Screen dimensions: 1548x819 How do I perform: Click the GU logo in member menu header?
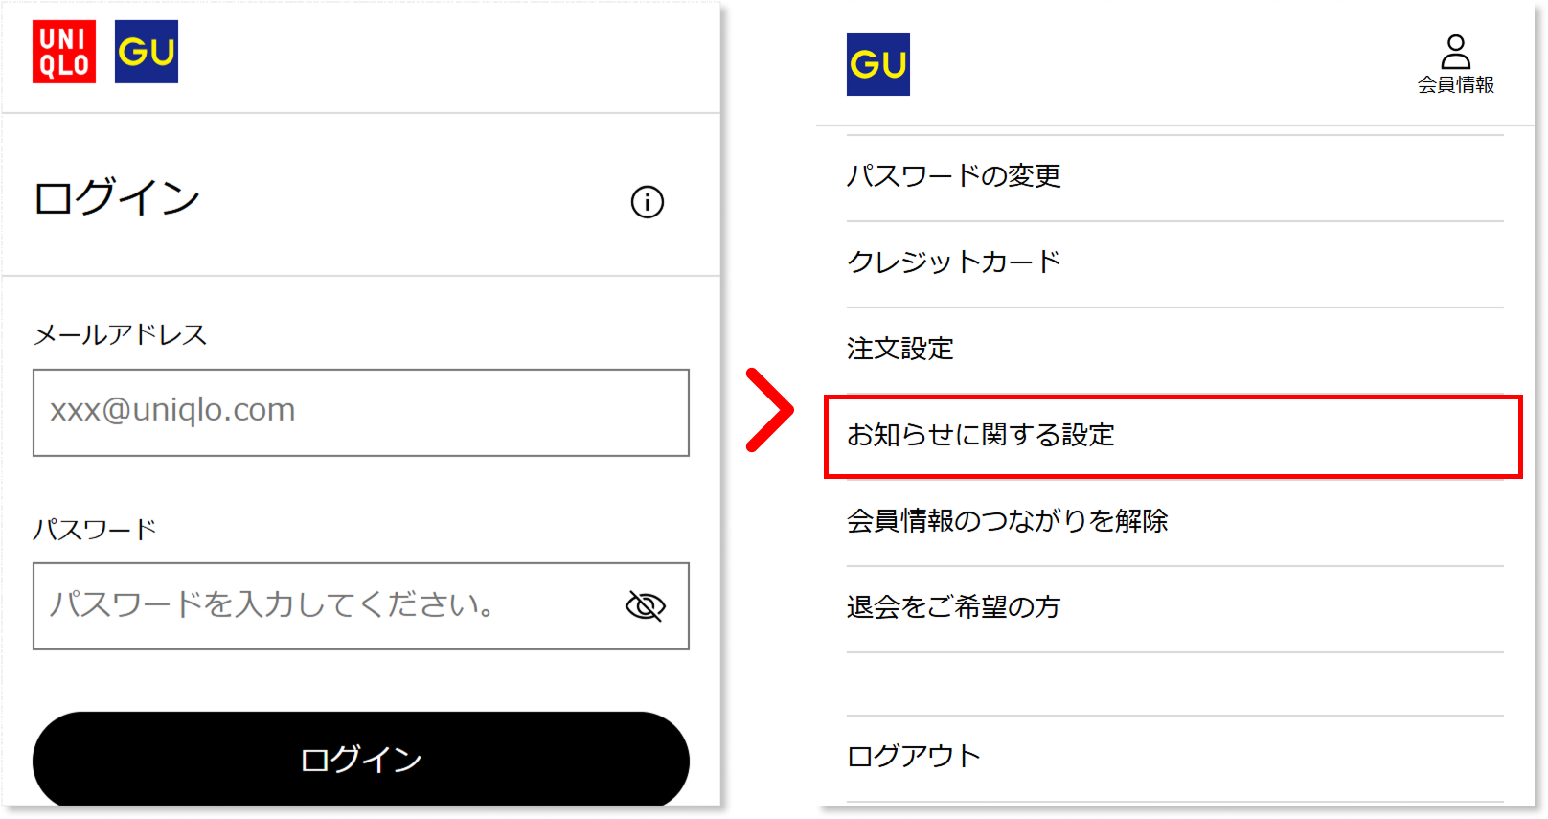click(878, 64)
